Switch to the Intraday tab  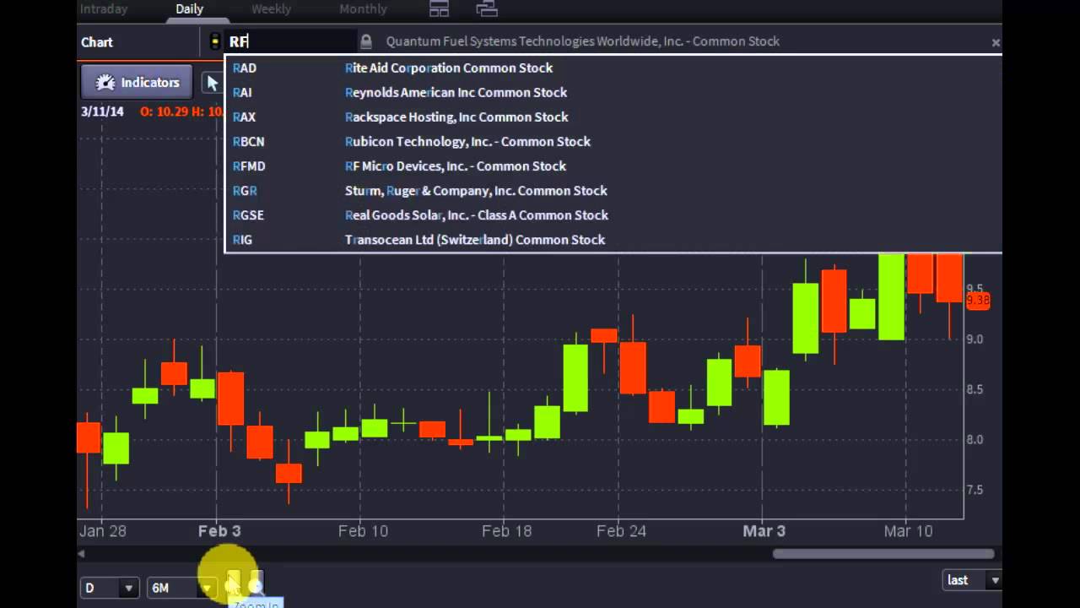pos(104,9)
